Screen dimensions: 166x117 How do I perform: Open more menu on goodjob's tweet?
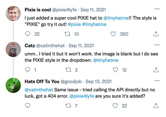tap(157, 81)
